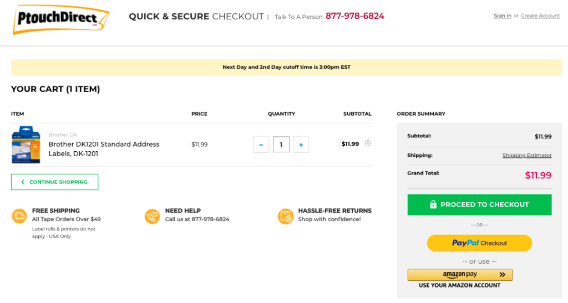Click the free shipping truck icon
The image size is (568, 303).
[x=19, y=216]
